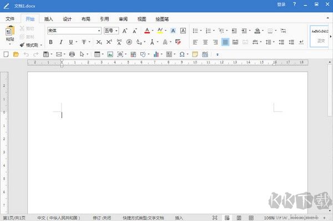Toggle italic formatting
333x221 pixels.
(x=61, y=42)
